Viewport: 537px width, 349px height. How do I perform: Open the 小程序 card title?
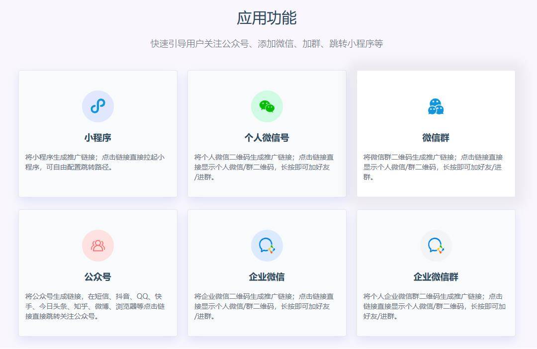pos(98,138)
